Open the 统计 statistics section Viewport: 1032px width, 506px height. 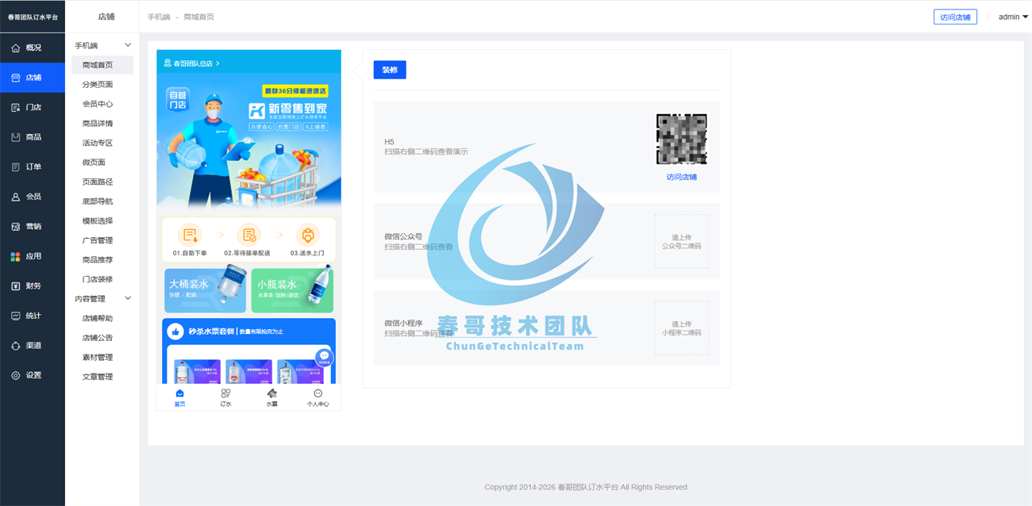[32, 316]
